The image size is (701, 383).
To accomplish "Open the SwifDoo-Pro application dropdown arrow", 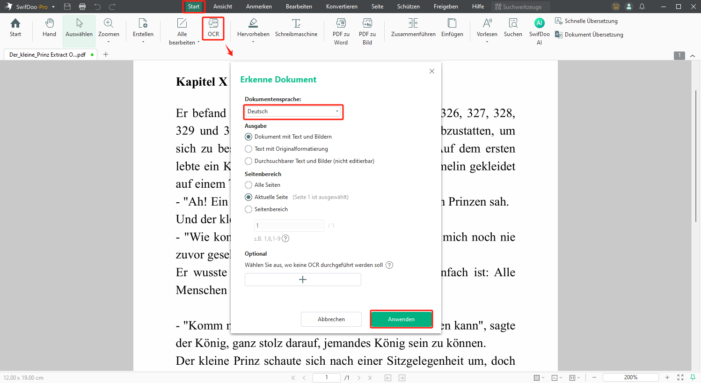I will pyautogui.click(x=53, y=7).
